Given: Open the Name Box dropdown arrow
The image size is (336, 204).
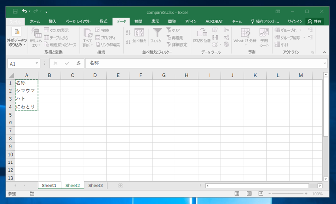Looking at the screenshot, I should coord(37,63).
